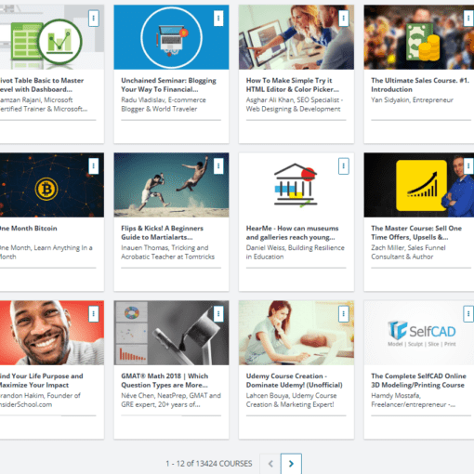Image resolution: width=474 pixels, height=474 pixels.
Task: Click instructor text Hamdy Mostafa, Freelancer/entrepreneur
Action: coord(413,400)
